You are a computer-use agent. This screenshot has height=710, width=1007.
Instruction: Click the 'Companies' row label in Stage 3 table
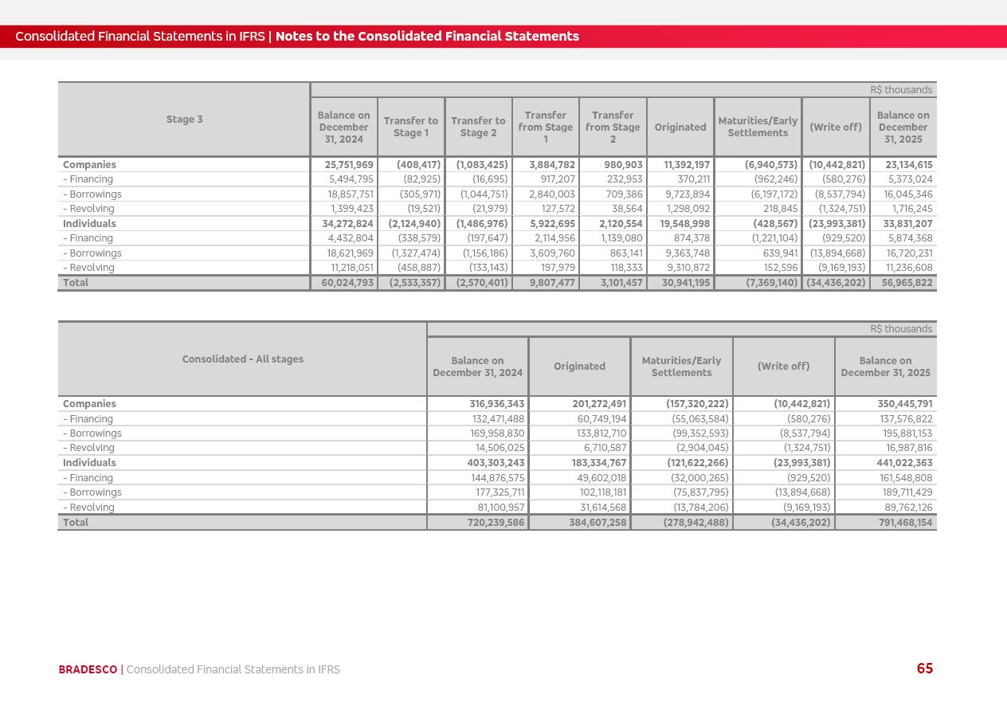(89, 165)
